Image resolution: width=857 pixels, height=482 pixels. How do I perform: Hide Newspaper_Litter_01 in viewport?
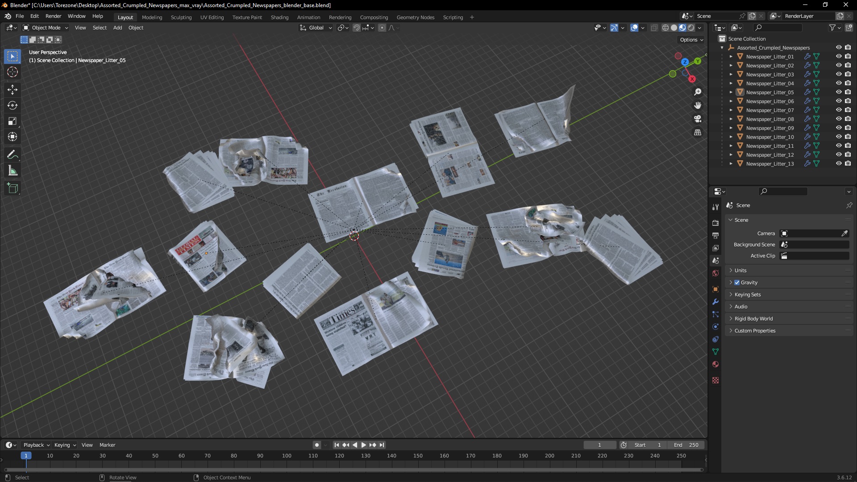tap(839, 56)
